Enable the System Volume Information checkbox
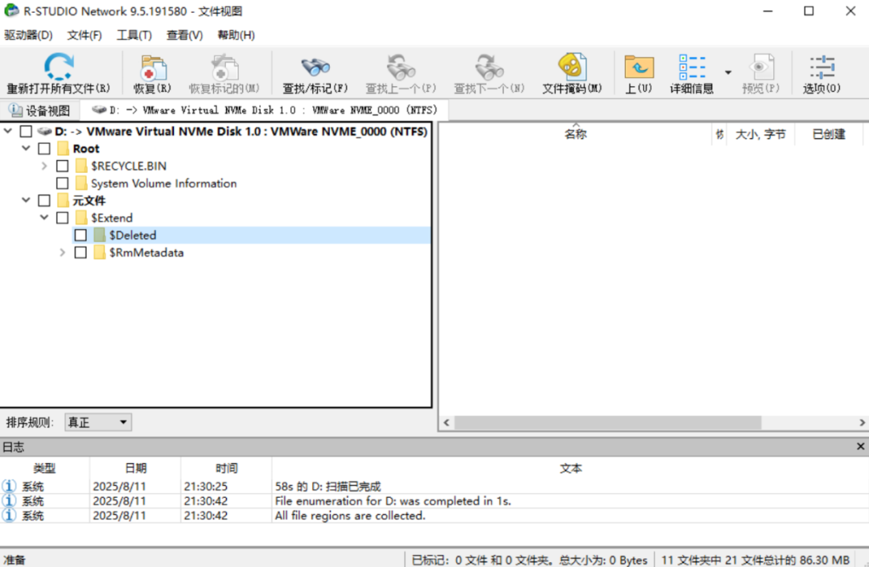869x567 pixels. pyautogui.click(x=62, y=183)
